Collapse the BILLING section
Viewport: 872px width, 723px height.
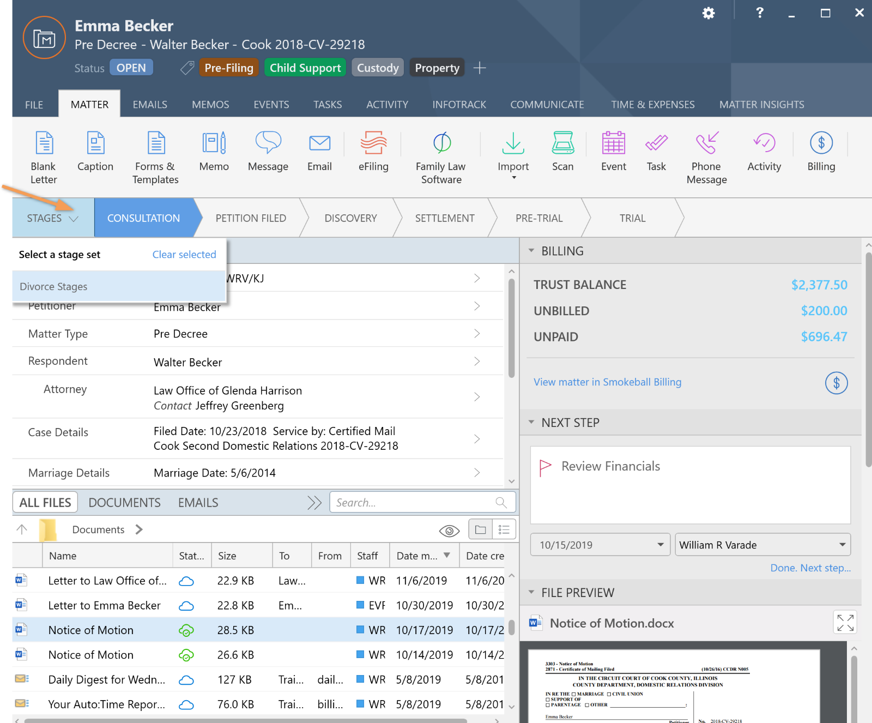pyautogui.click(x=531, y=251)
